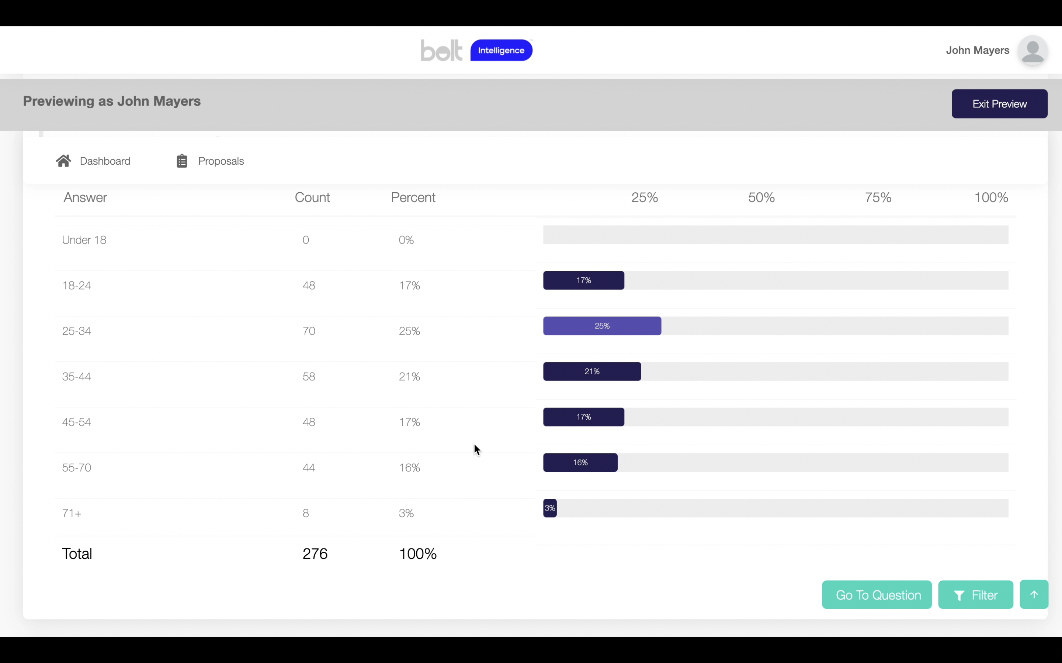Click the Answer column header
This screenshot has height=663, width=1062.
(85, 197)
